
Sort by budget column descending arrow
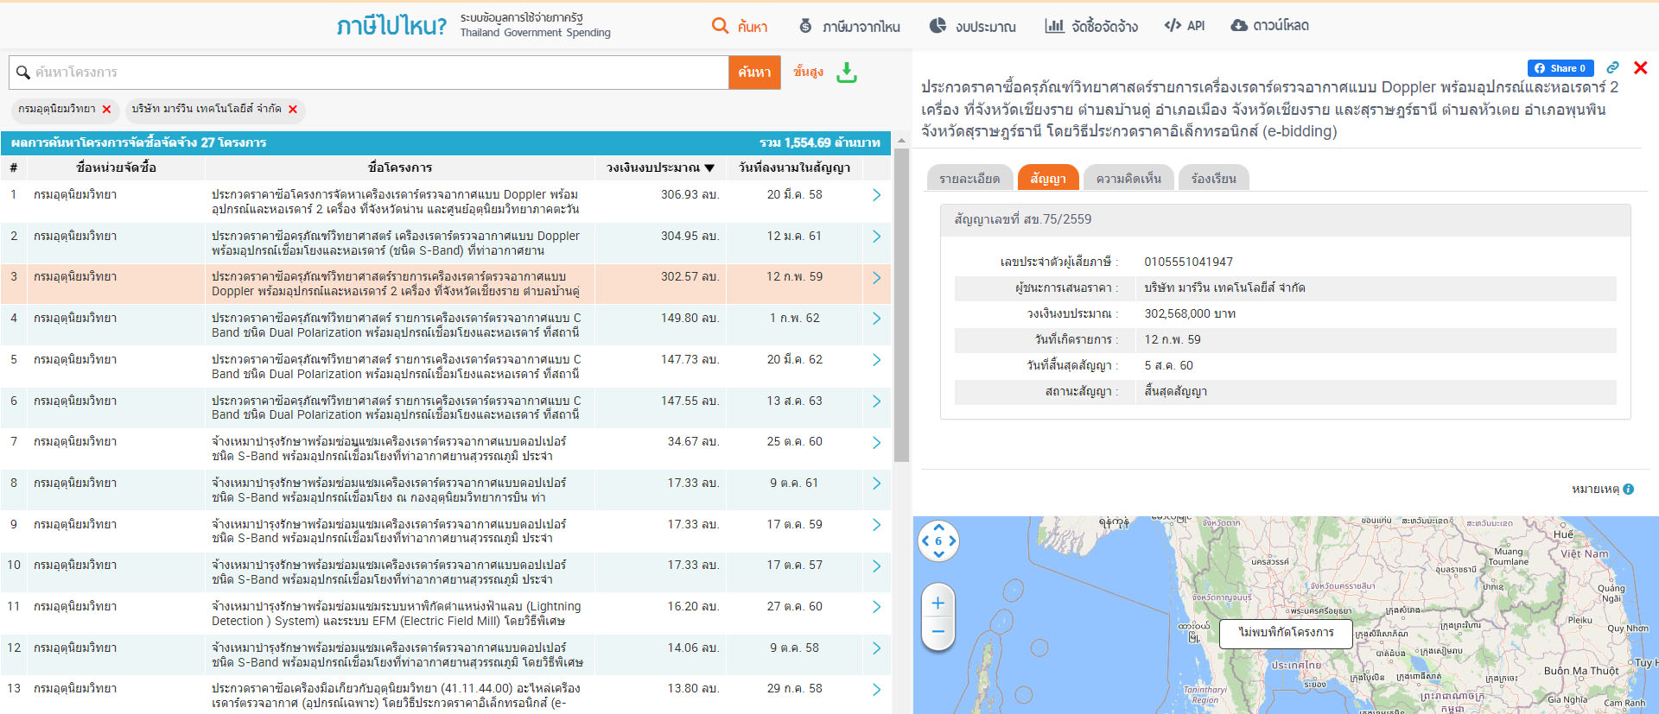tap(709, 168)
